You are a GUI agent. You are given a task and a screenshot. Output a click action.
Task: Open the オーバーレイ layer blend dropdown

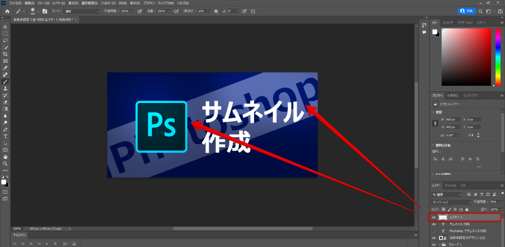point(451,202)
